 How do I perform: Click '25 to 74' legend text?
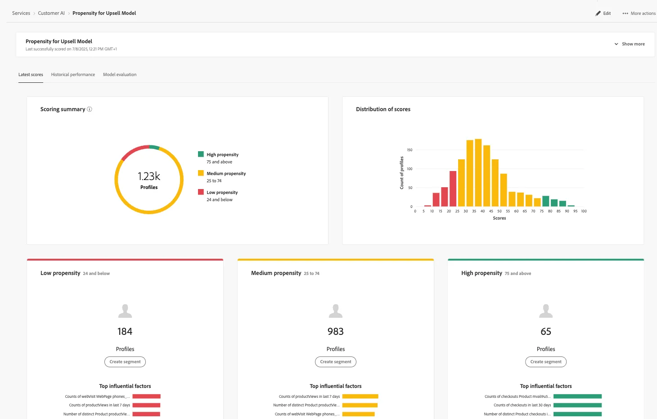click(214, 181)
